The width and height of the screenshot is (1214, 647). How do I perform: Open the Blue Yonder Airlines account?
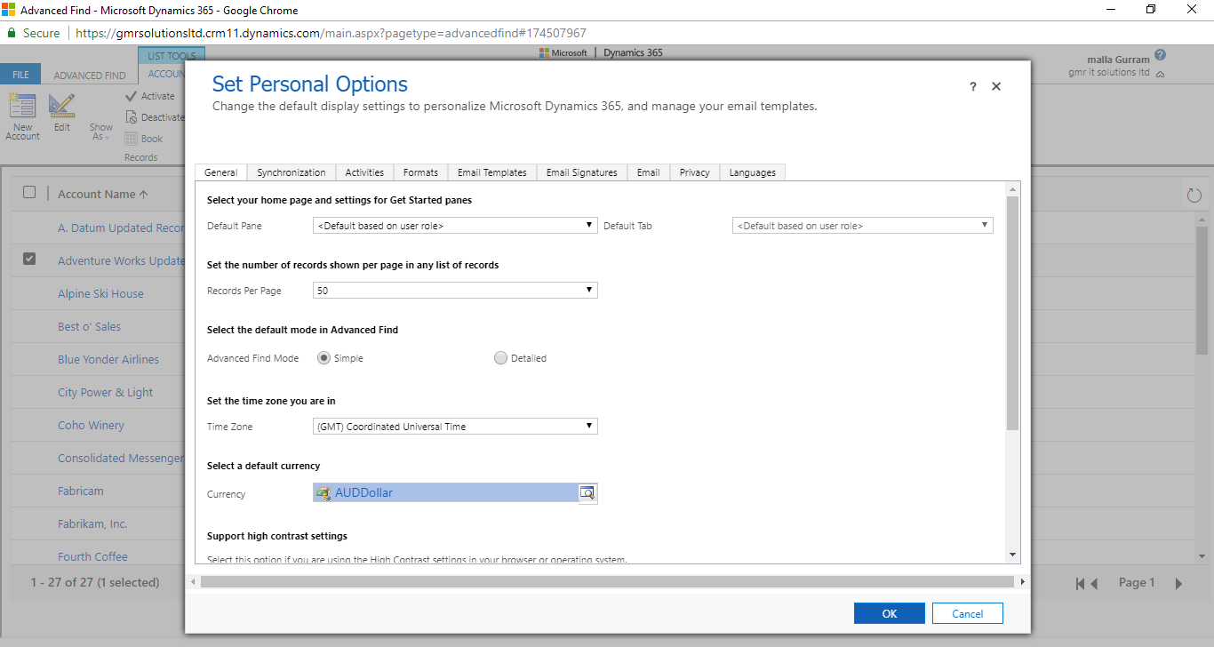tap(108, 359)
